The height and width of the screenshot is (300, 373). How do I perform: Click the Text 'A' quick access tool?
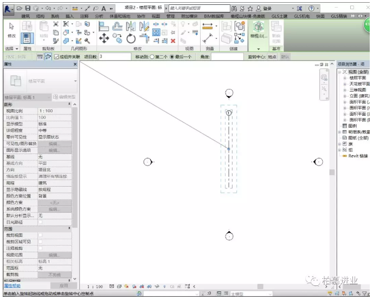coord(104,9)
